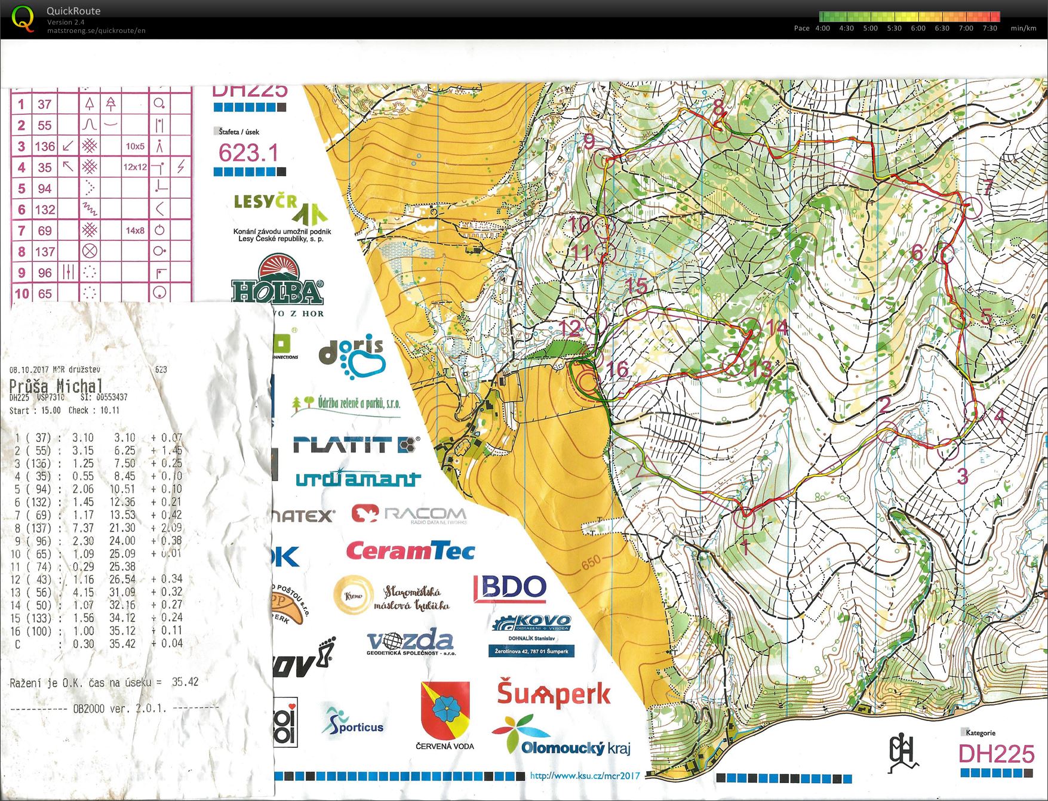Screen dimensions: 1048x801
Task: Click the urdiamant logo
Action: point(358,479)
